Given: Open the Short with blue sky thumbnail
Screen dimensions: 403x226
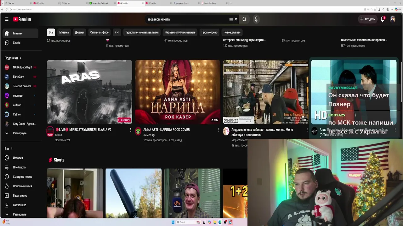Looking at the screenshot, I should click(133, 193).
